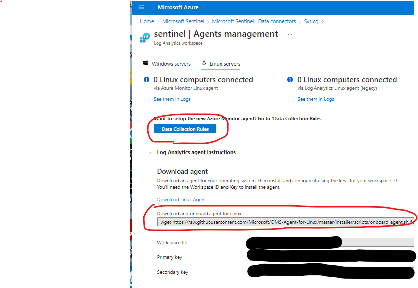Click the Workspace ID label
The width and height of the screenshot is (418, 288).
pos(172,243)
